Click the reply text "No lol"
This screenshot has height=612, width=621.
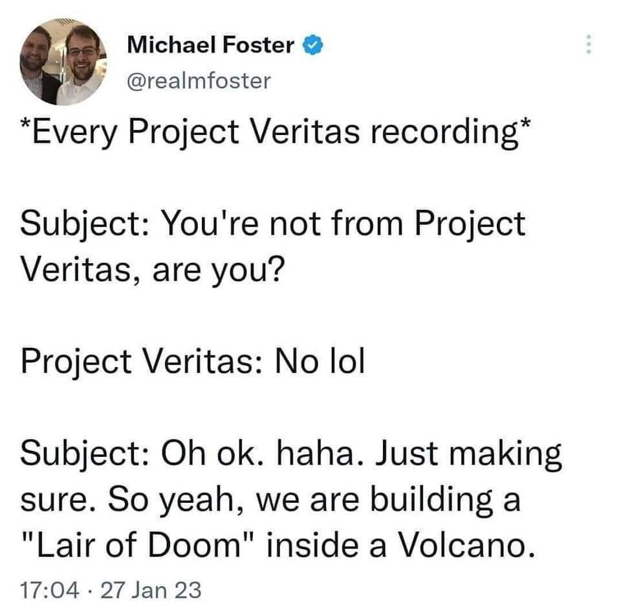tap(320, 361)
